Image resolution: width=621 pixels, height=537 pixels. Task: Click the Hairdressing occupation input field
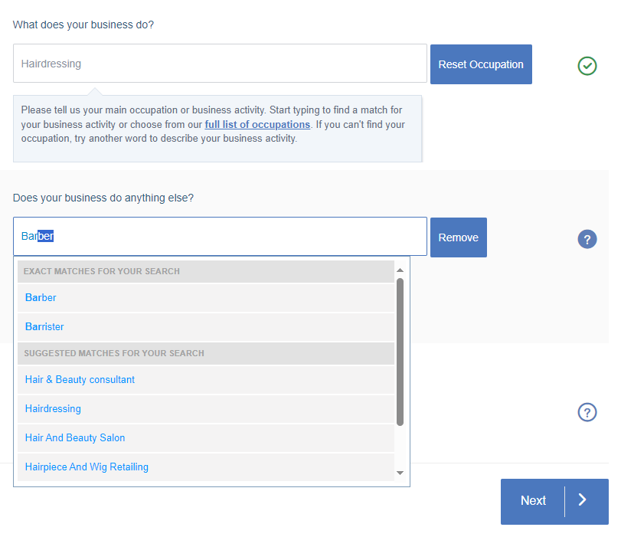coord(220,64)
